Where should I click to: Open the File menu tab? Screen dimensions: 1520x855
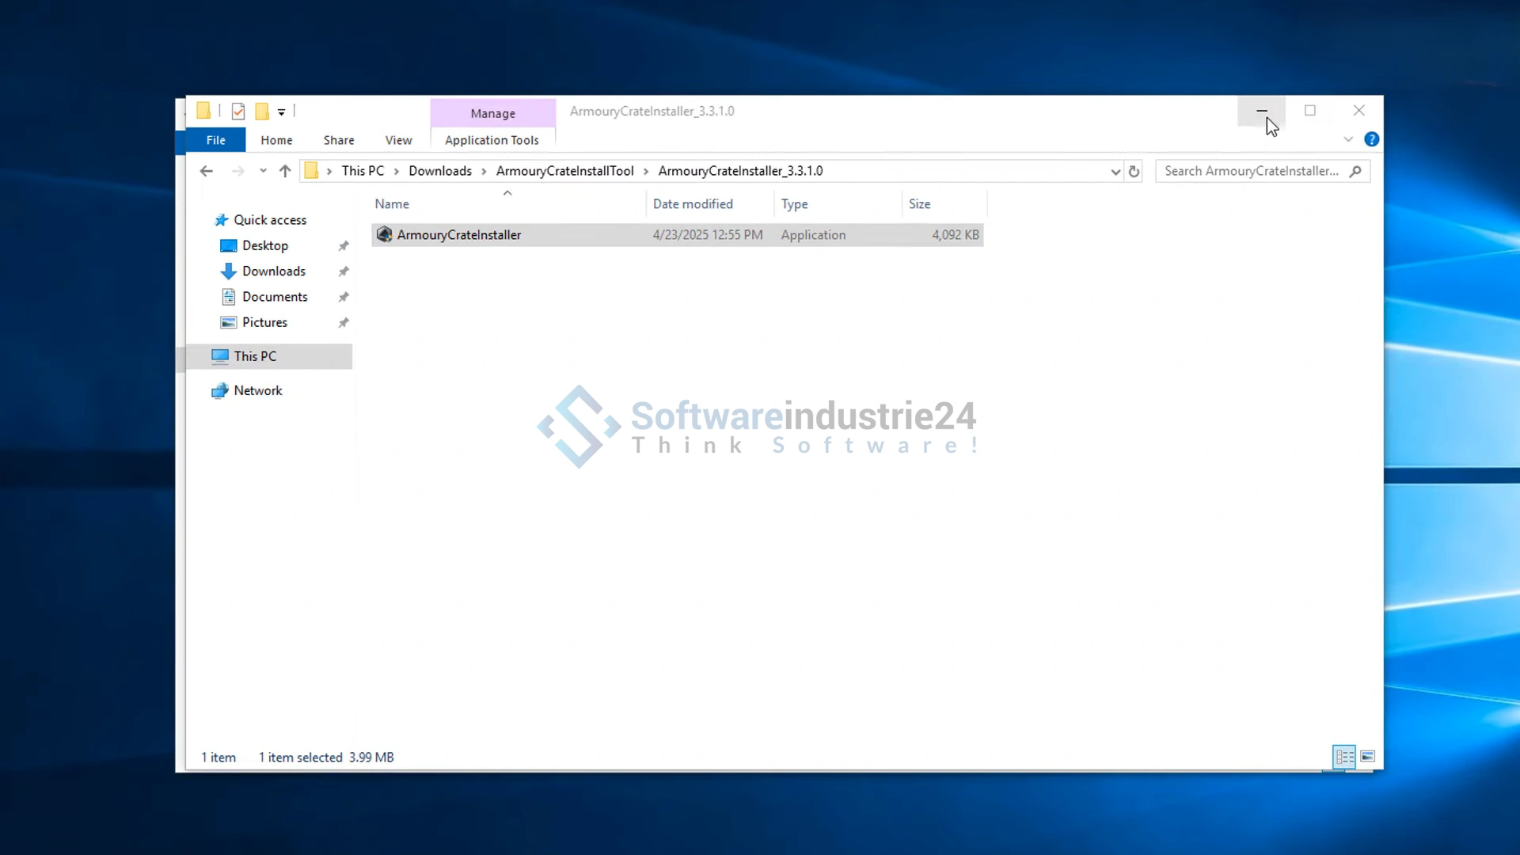[215, 140]
